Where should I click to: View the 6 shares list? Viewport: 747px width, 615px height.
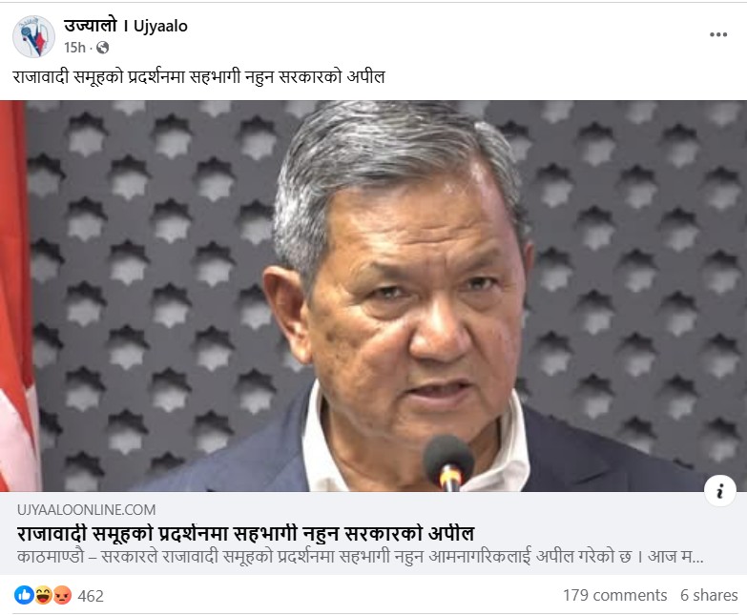(x=709, y=595)
